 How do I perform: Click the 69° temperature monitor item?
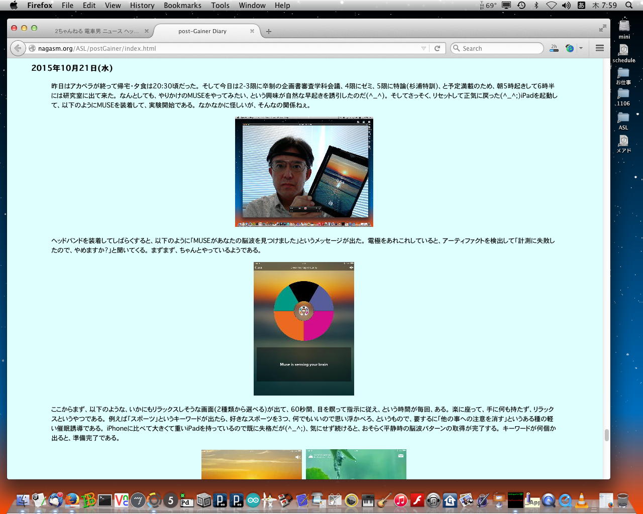click(x=488, y=5)
